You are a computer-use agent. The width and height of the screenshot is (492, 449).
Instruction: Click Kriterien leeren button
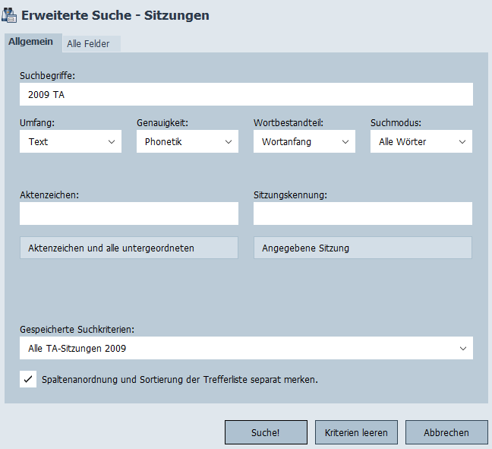pyautogui.click(x=356, y=432)
